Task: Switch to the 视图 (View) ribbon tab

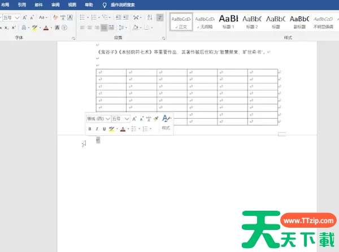Action: [72, 4]
